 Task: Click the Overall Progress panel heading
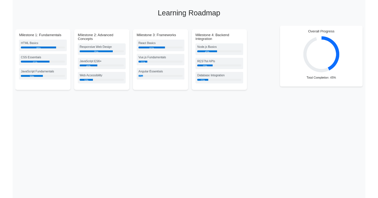tap(321, 31)
